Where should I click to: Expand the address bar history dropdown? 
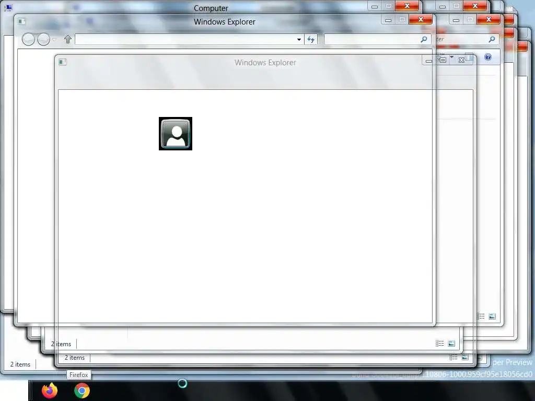(x=299, y=40)
